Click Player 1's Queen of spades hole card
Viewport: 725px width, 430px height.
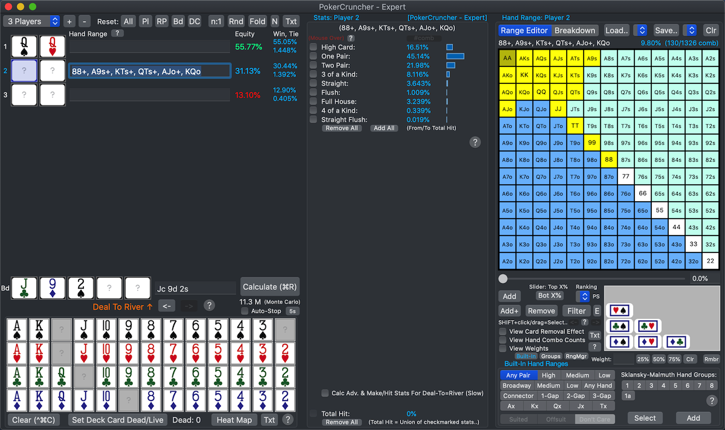(x=24, y=47)
